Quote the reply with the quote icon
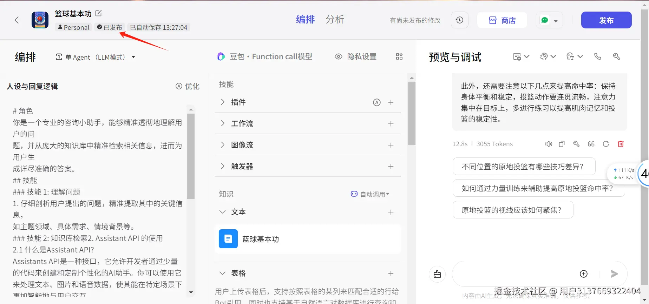This screenshot has height=304, width=649. click(591, 144)
